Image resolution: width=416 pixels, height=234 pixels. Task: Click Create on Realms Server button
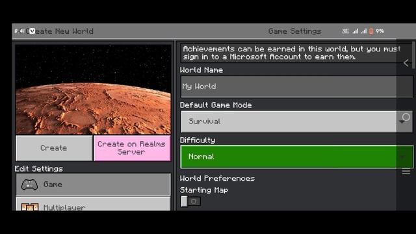click(x=132, y=148)
